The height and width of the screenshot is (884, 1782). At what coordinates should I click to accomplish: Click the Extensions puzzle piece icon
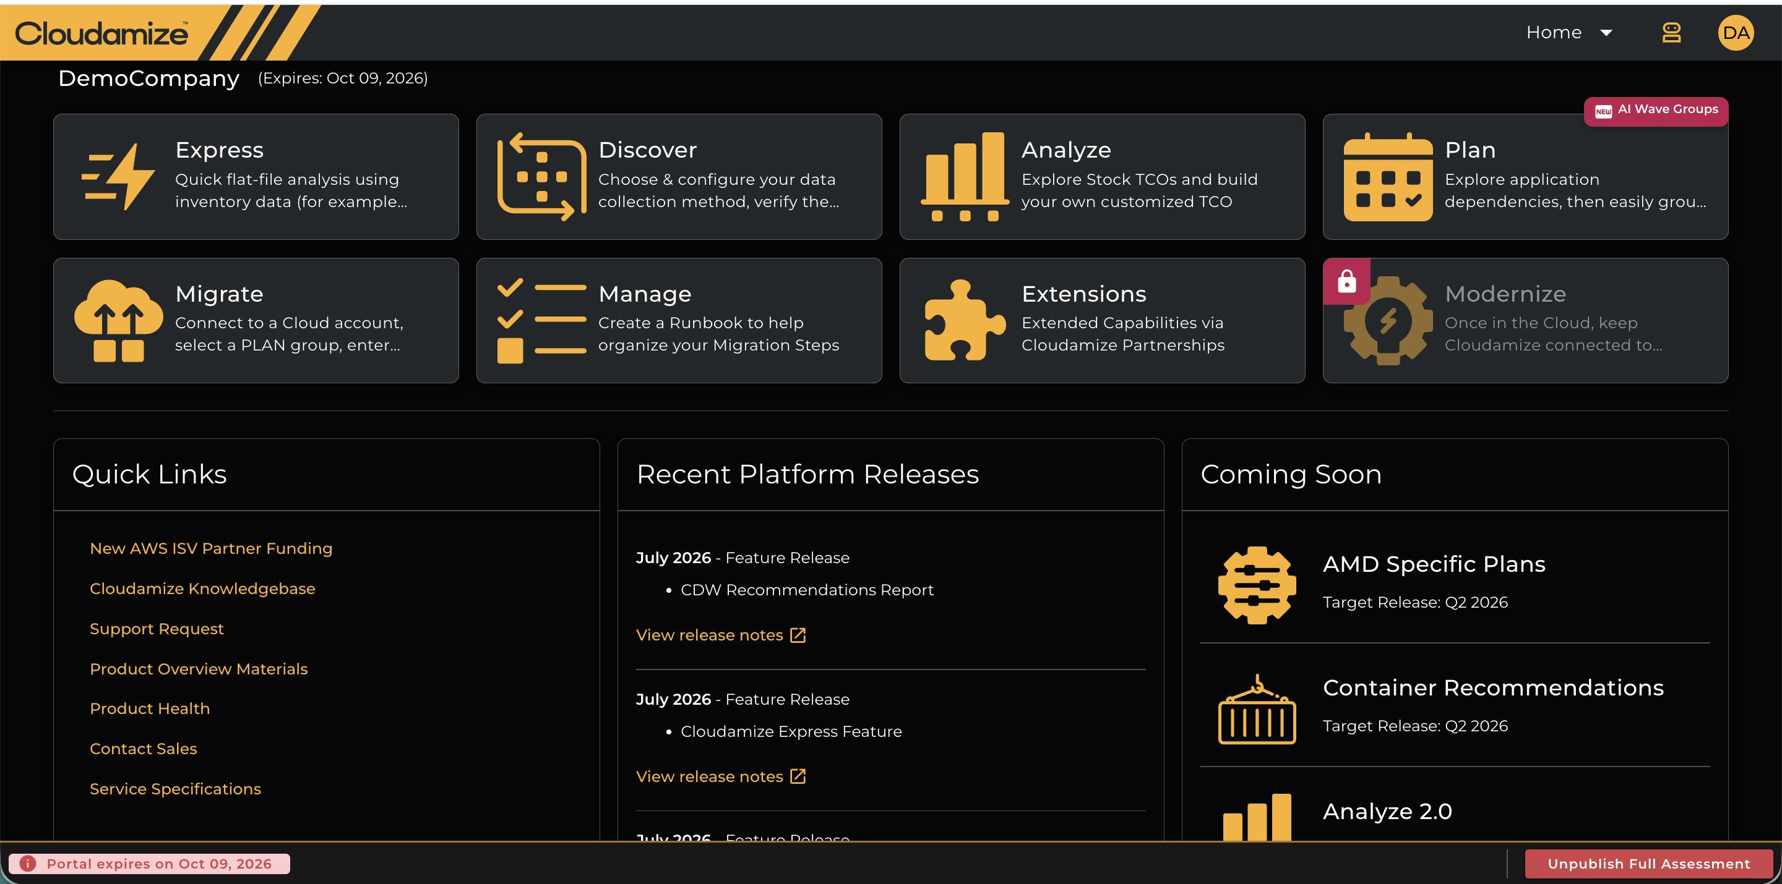pyautogui.click(x=965, y=321)
